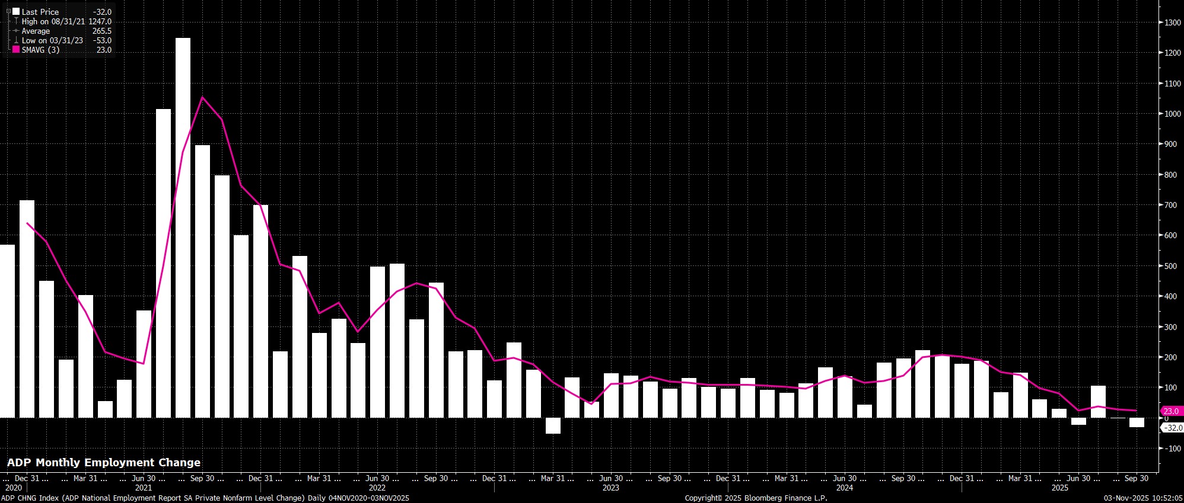
Task: Click the 'Low on 03/31/23' legend entry
Action: click(x=52, y=40)
